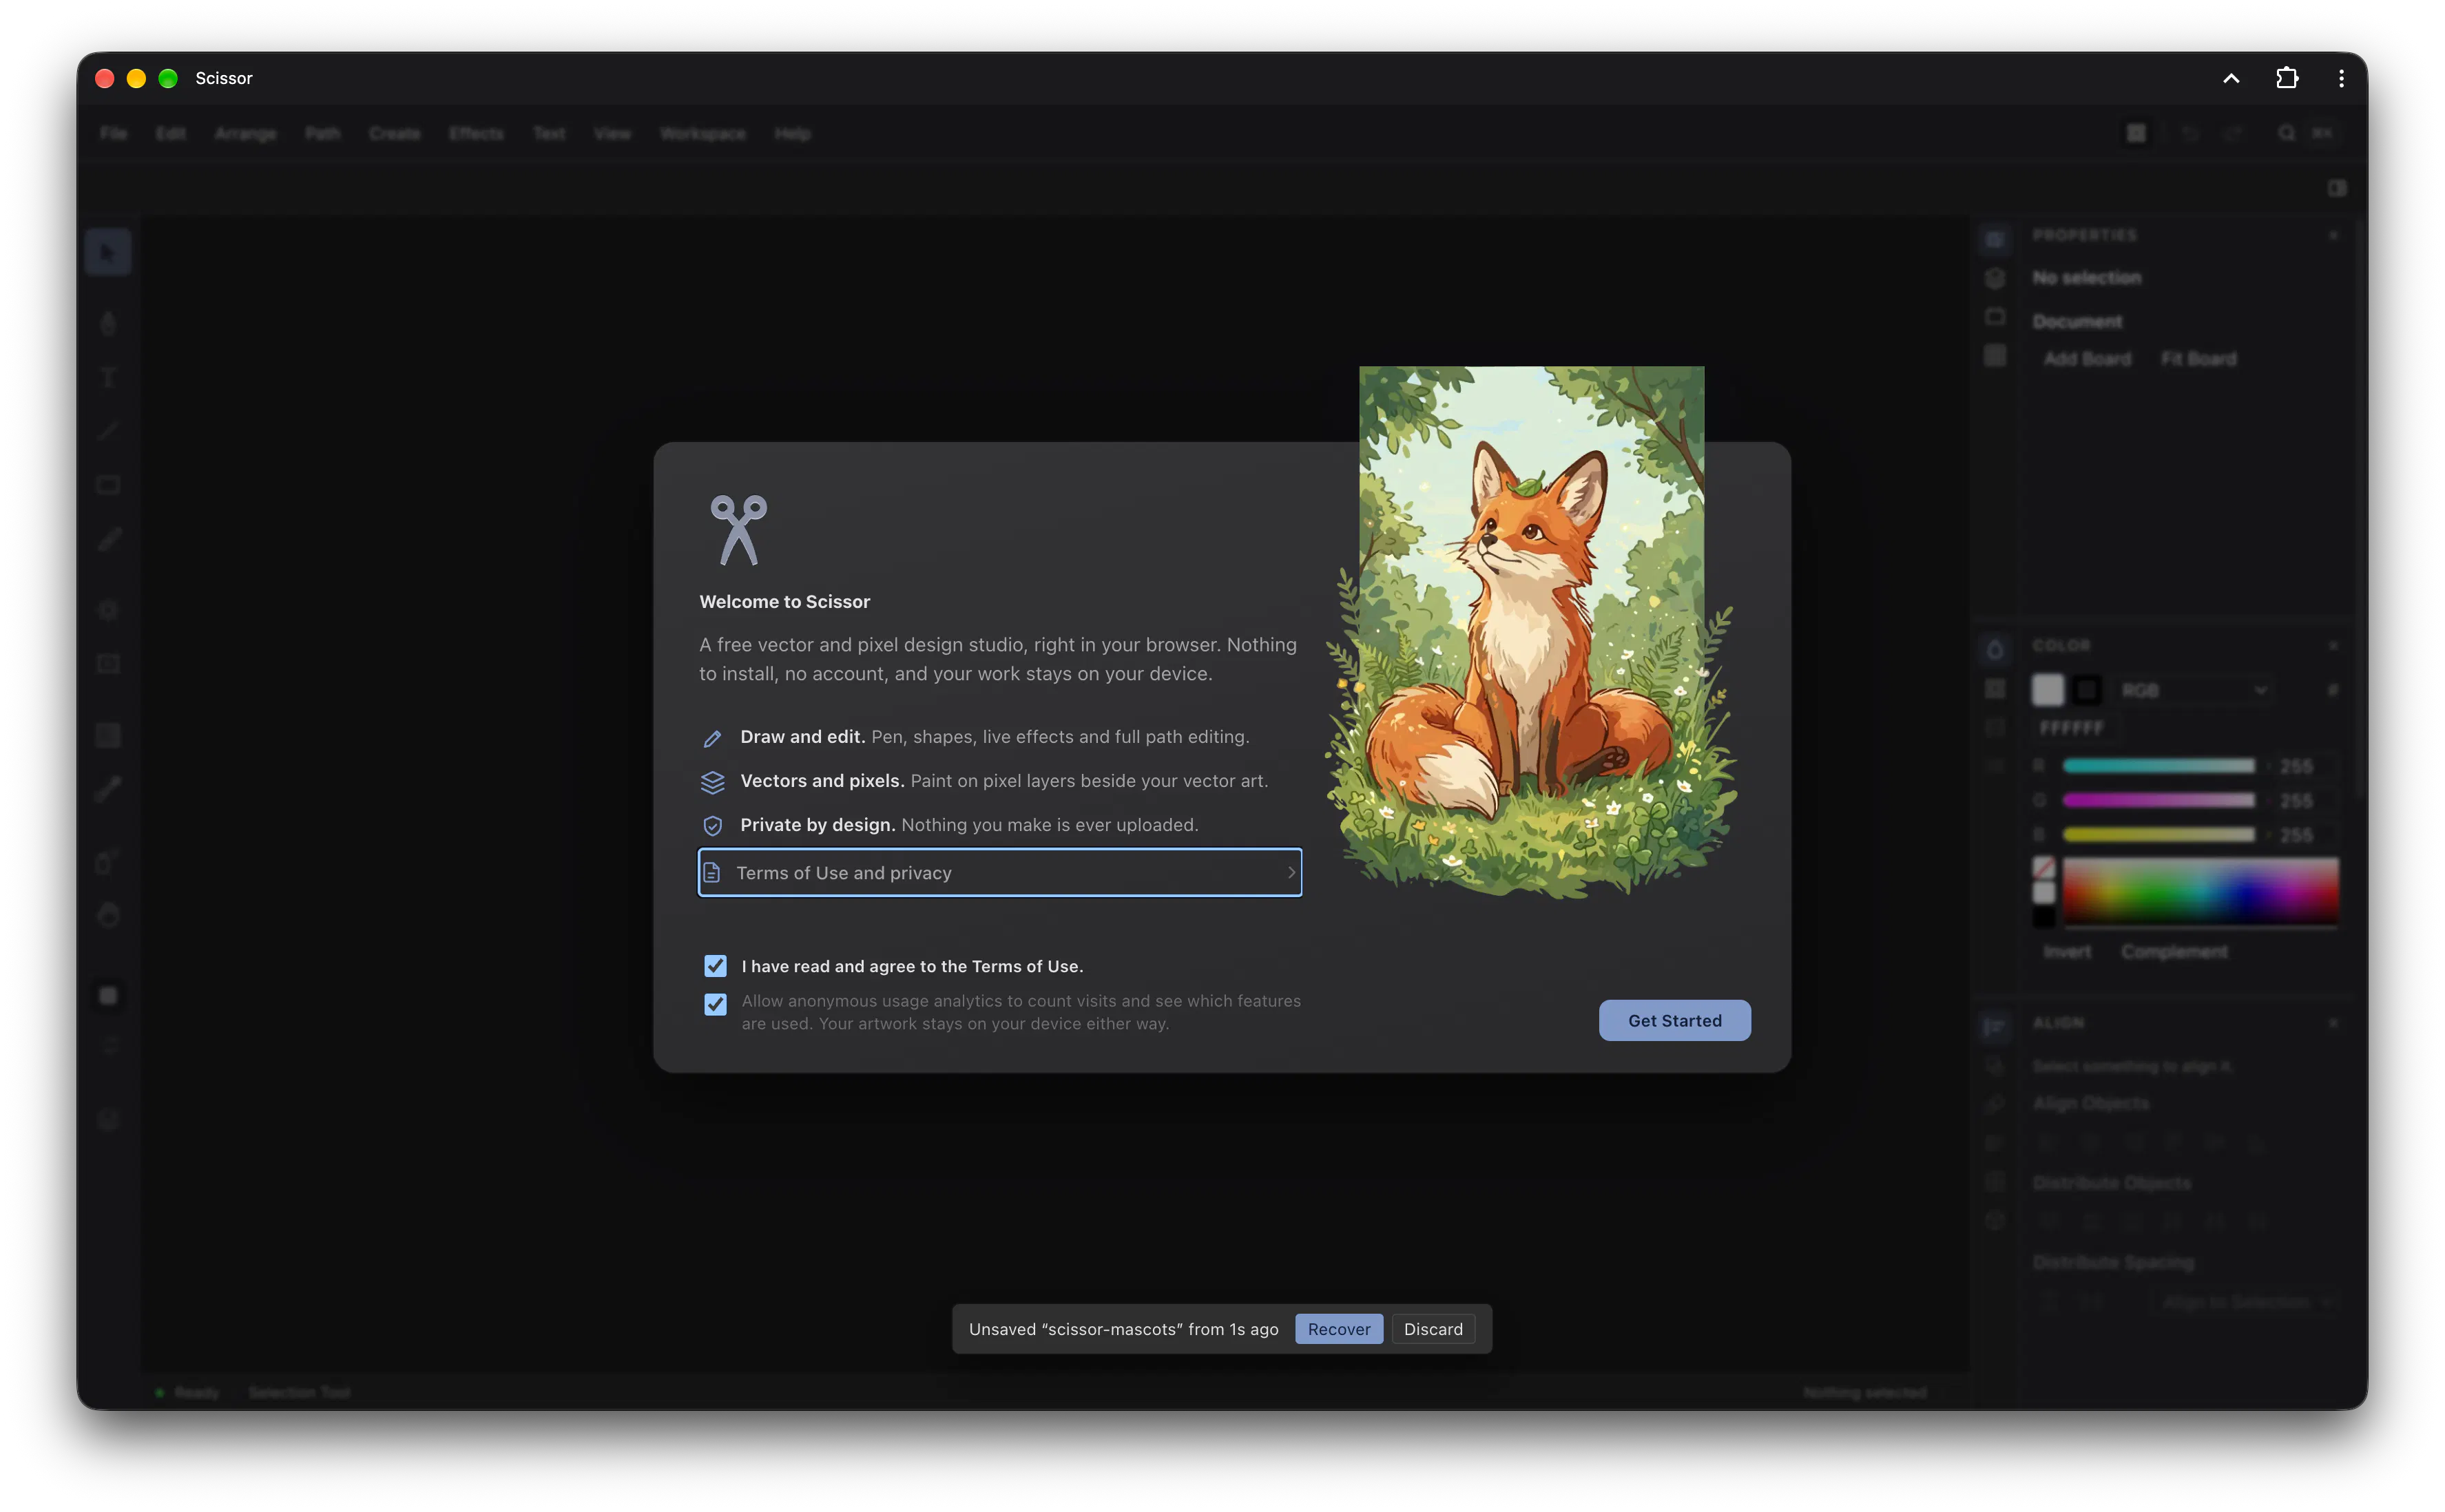Select the Selection arrow tool
This screenshot has width=2445, height=1512.
(108, 252)
